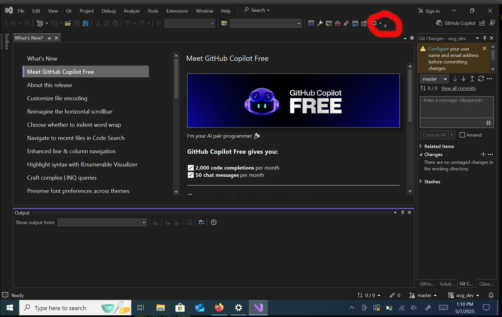Toggle word wrap icon in Output toolbar
The image size is (502, 317).
point(201,222)
